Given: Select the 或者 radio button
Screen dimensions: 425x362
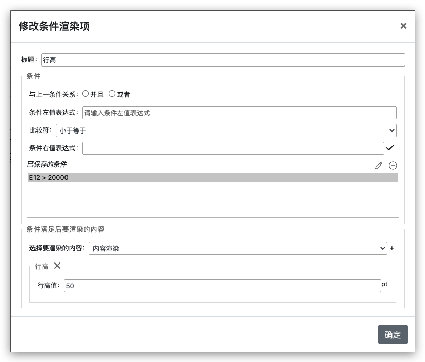Looking at the screenshot, I should click(112, 94).
